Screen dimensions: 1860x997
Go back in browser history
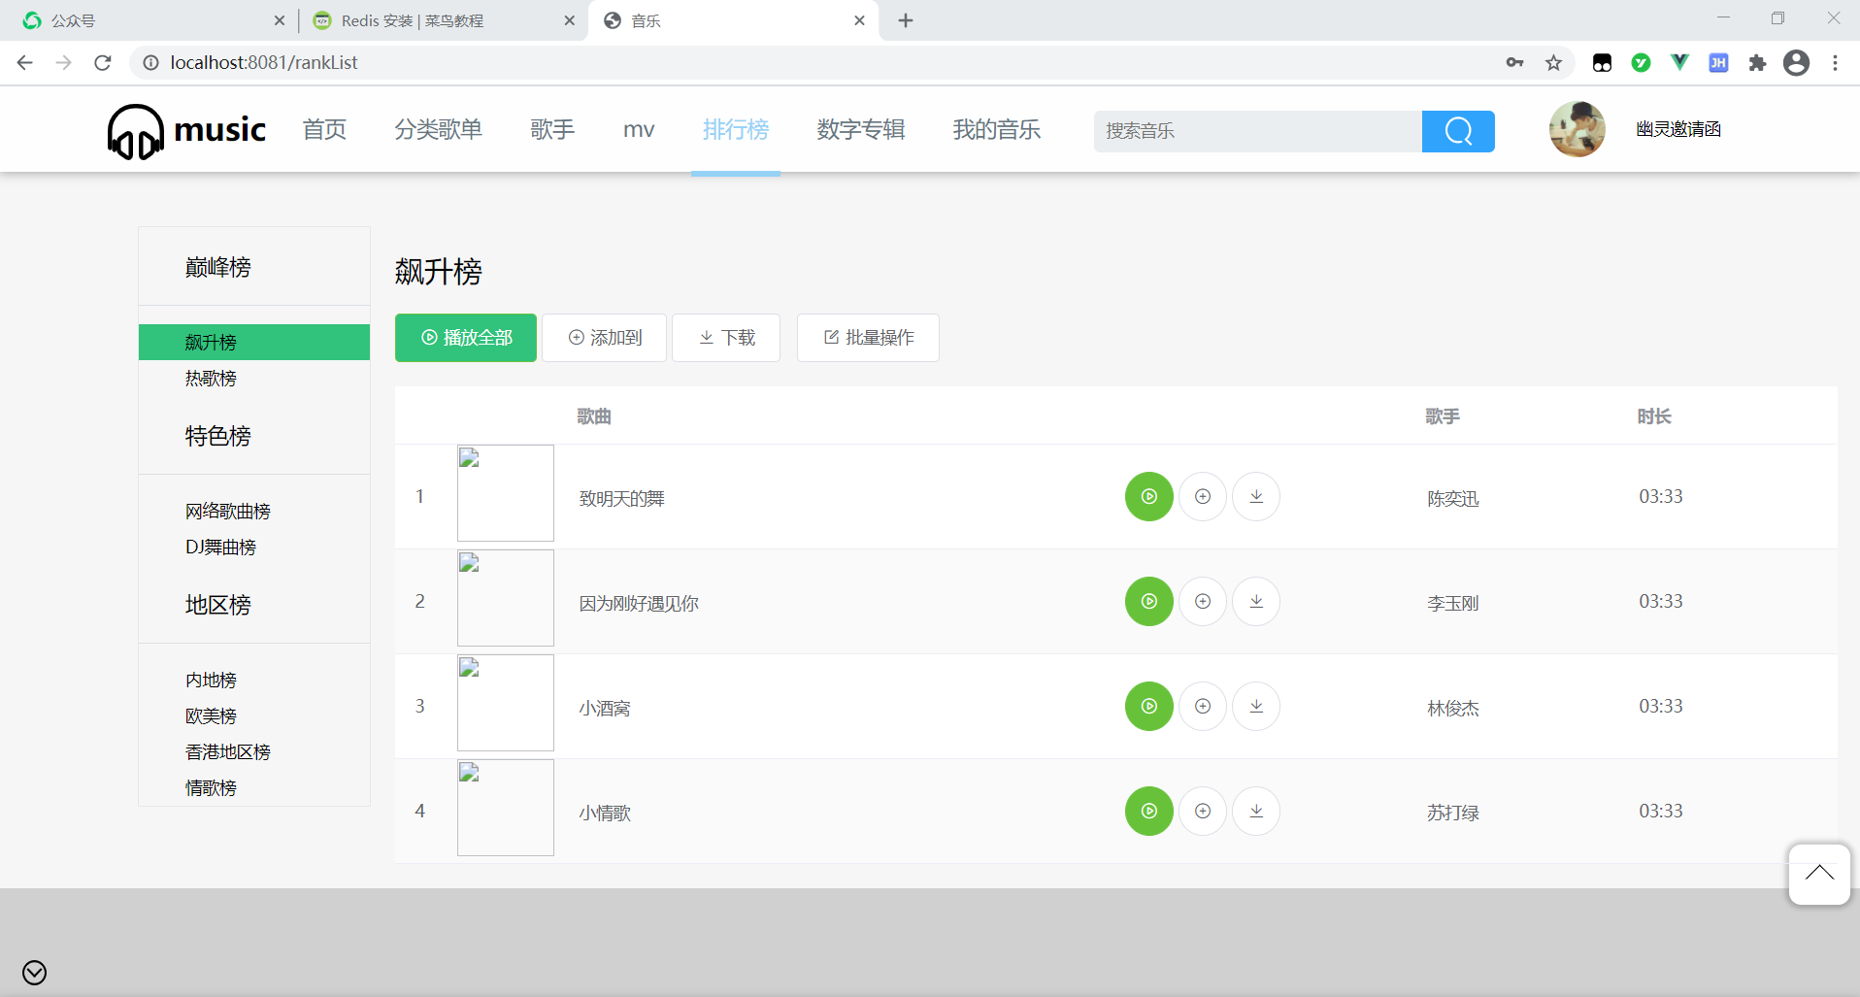(x=25, y=62)
